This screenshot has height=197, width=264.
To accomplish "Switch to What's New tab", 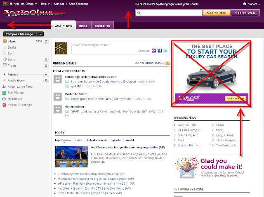I will (63, 26).
